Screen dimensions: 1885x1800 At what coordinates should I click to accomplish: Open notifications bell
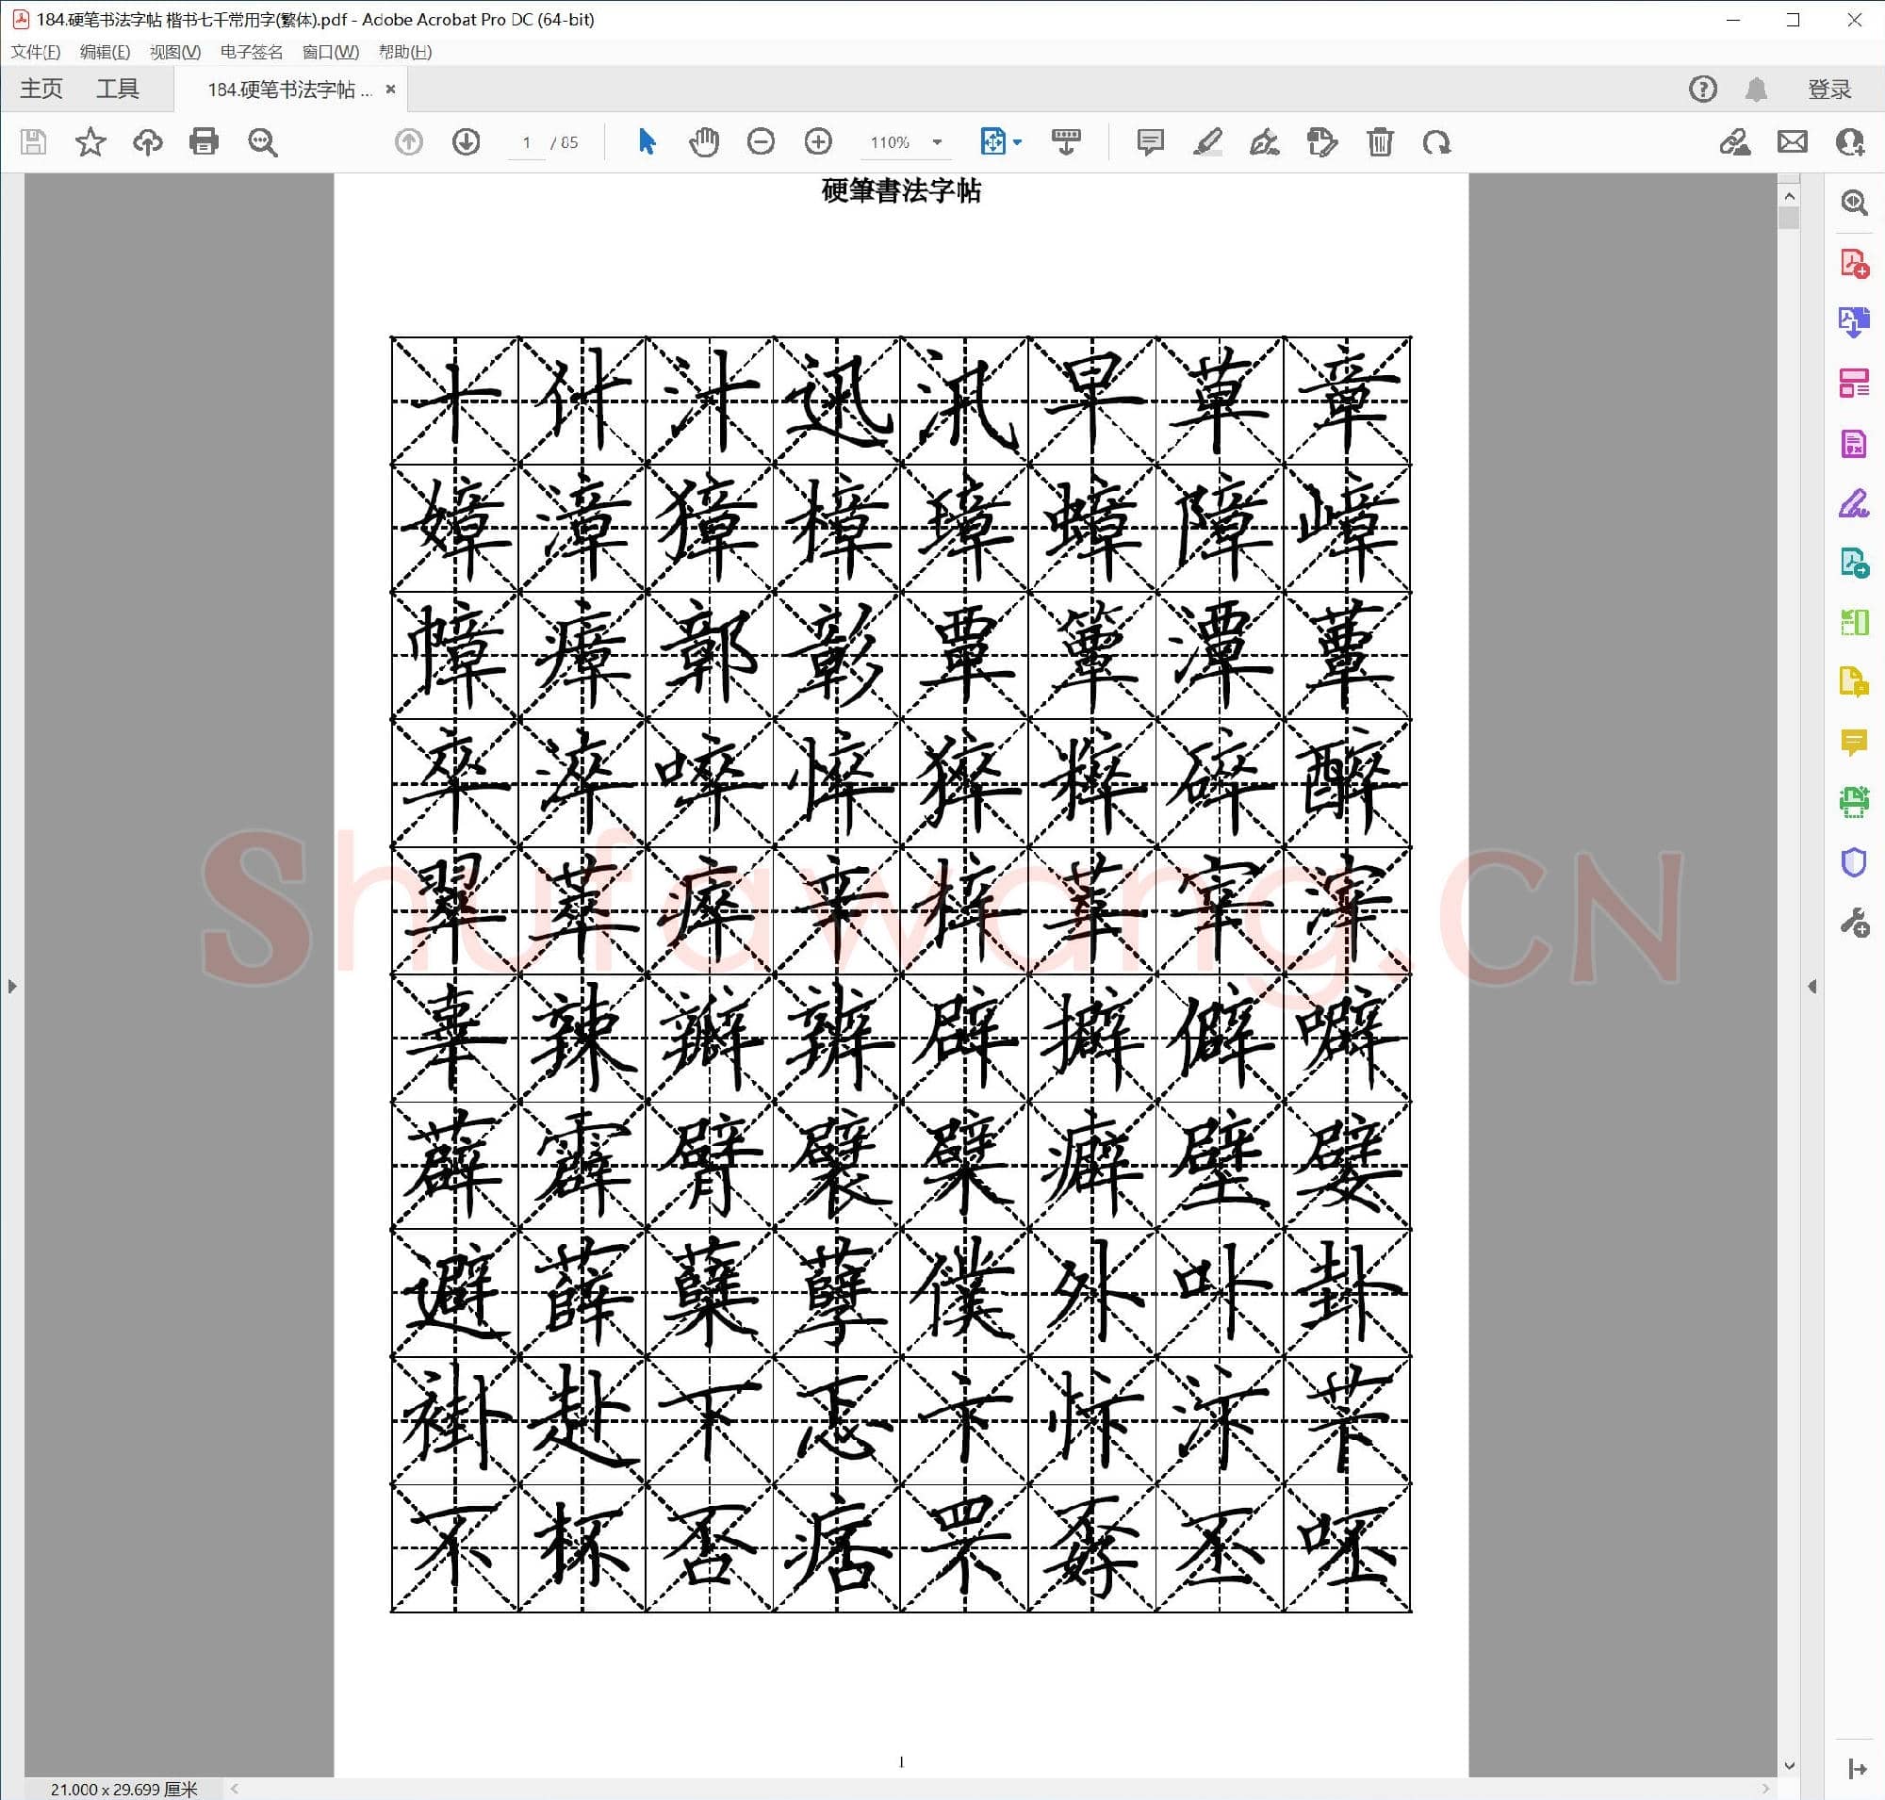coord(1756,90)
